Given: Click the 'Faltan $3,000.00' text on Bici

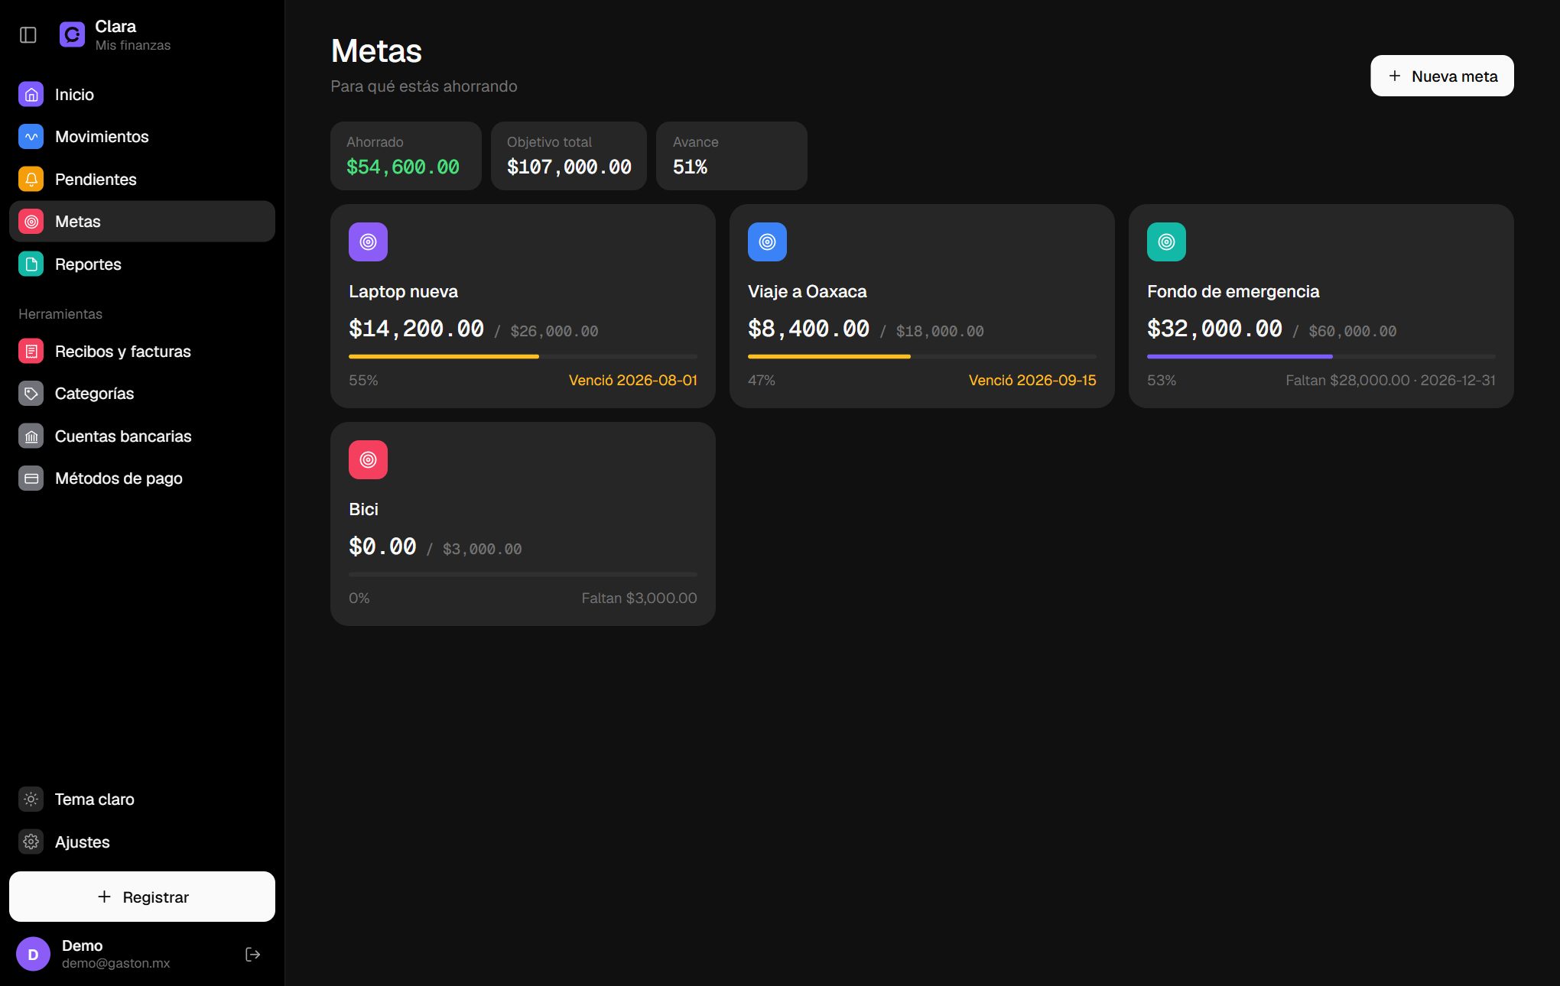Looking at the screenshot, I should 639,598.
